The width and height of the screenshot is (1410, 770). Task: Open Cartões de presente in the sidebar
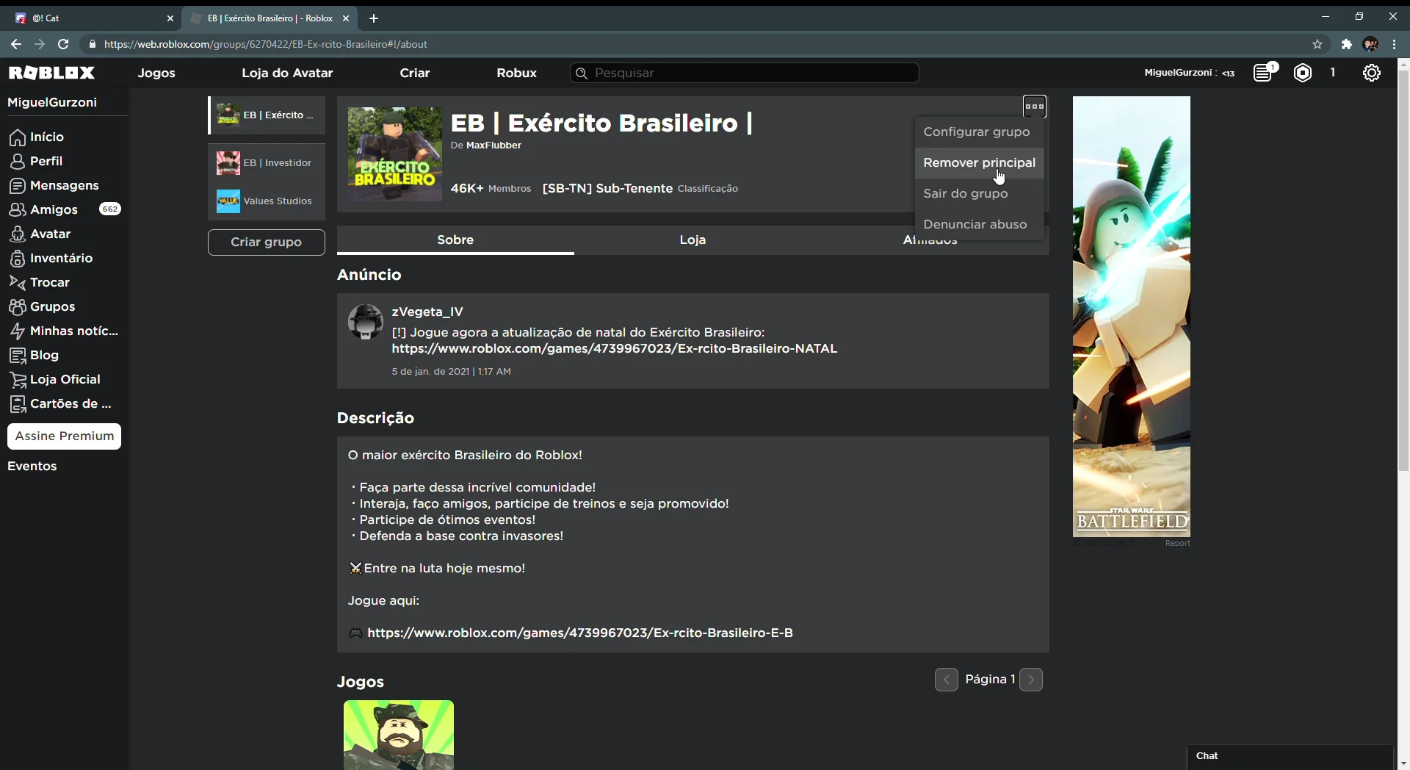tap(60, 403)
